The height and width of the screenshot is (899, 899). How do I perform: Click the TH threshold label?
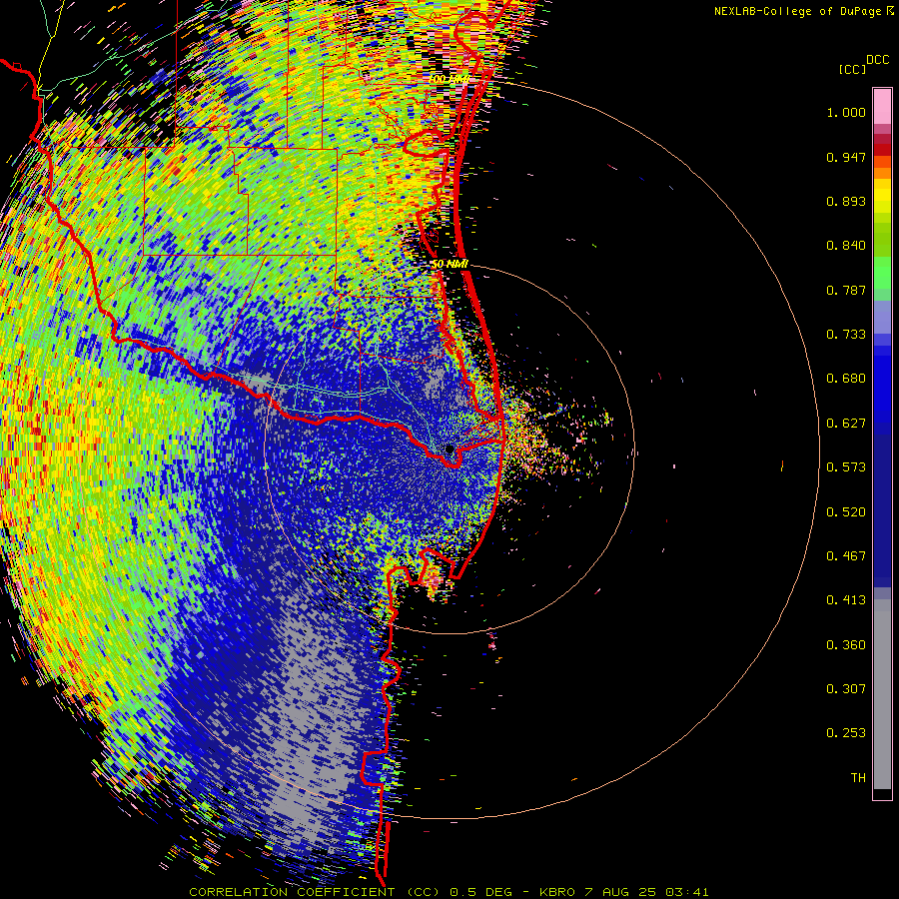tap(858, 778)
